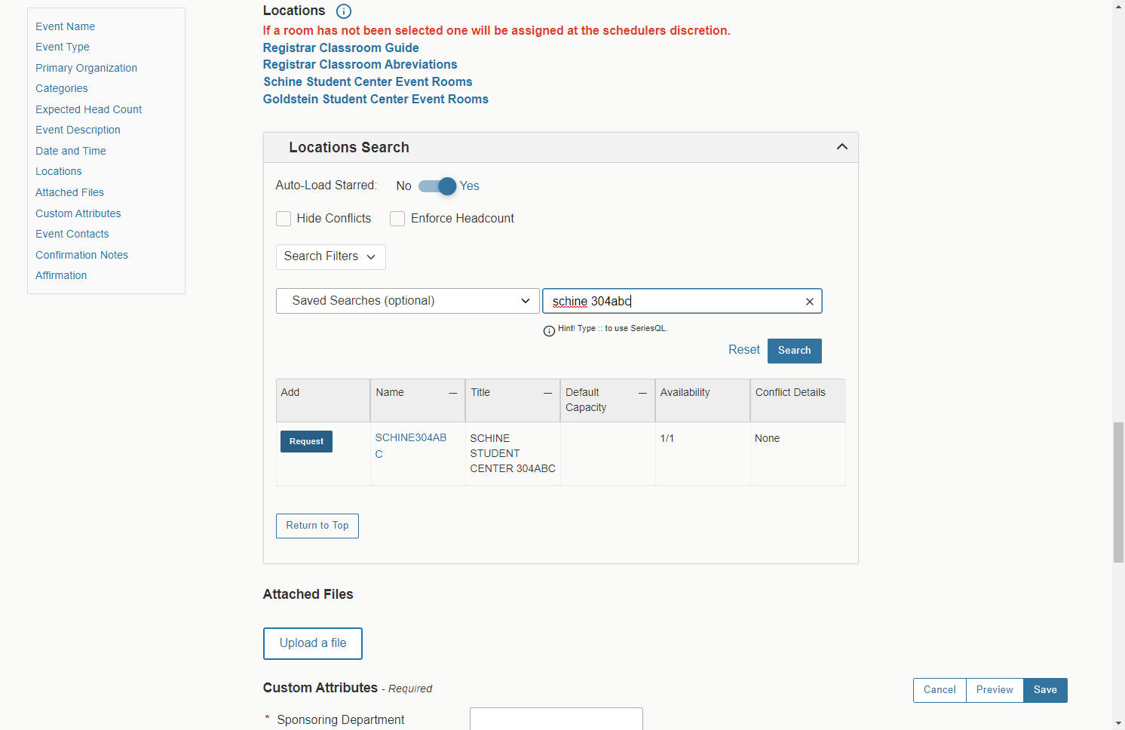Open the Saved Searches dropdown
This screenshot has height=730, width=1125.
pos(407,301)
